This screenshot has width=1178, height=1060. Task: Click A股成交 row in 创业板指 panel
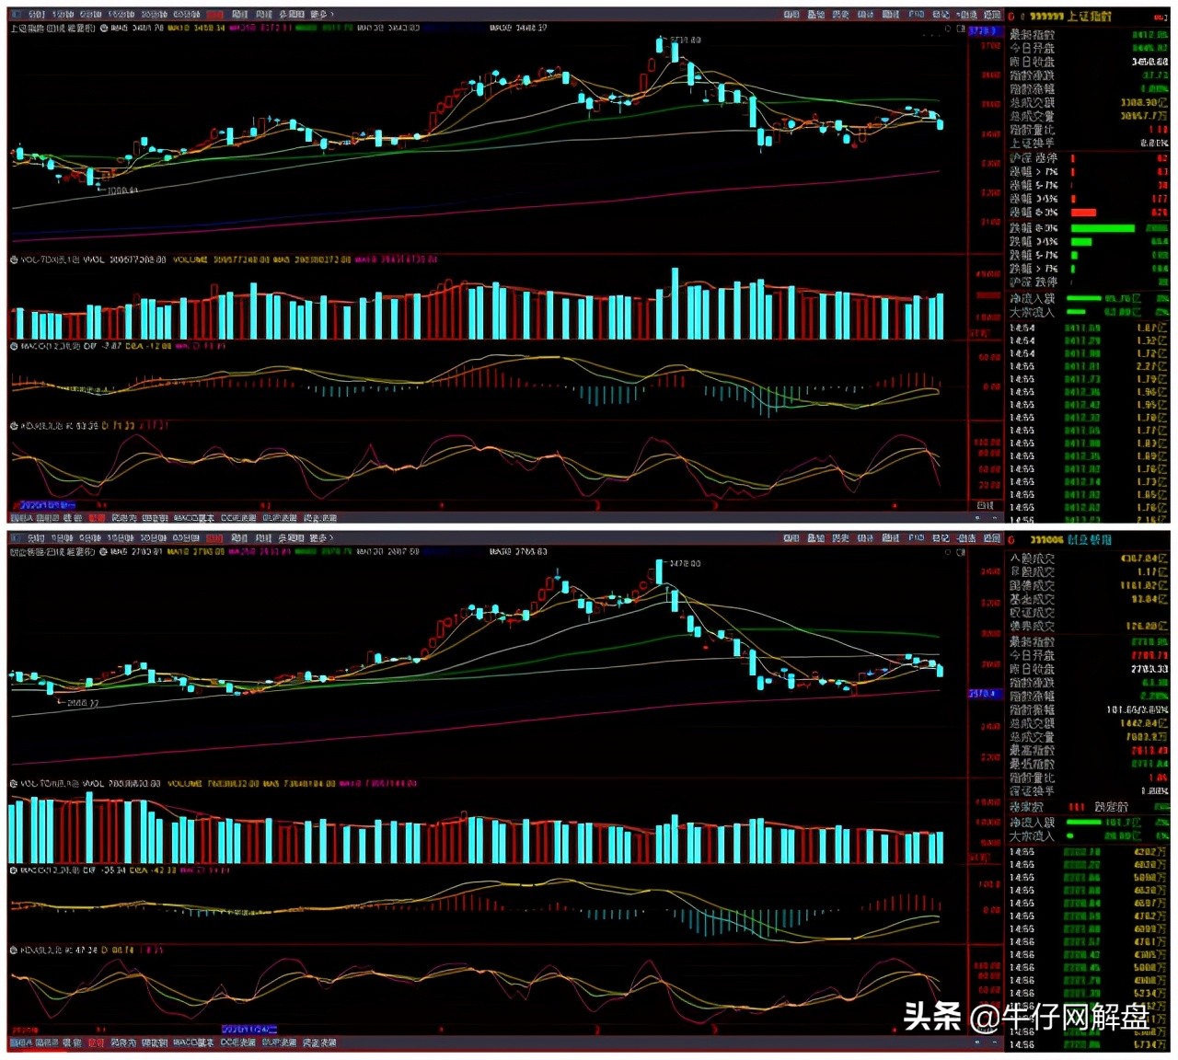point(1088,559)
